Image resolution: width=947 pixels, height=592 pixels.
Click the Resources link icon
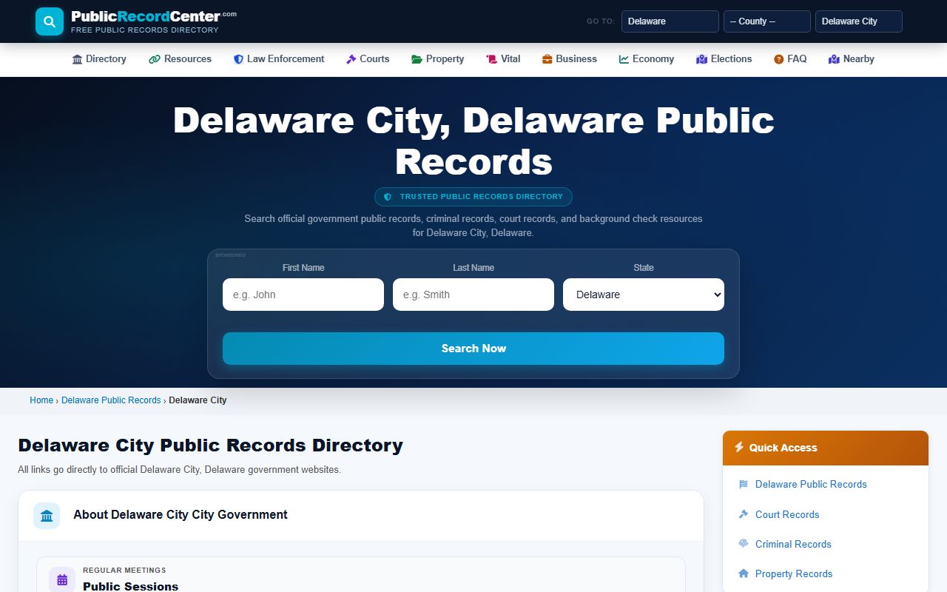pos(155,59)
